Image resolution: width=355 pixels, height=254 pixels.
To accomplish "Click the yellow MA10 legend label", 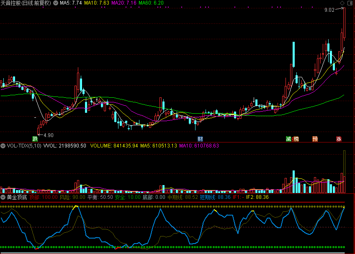I will (x=97, y=3).
